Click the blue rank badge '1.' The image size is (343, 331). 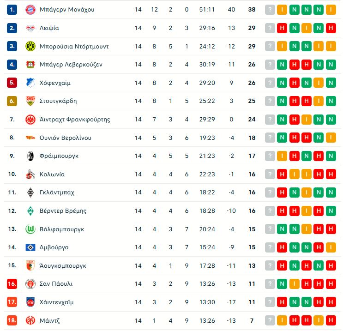pos(12,10)
